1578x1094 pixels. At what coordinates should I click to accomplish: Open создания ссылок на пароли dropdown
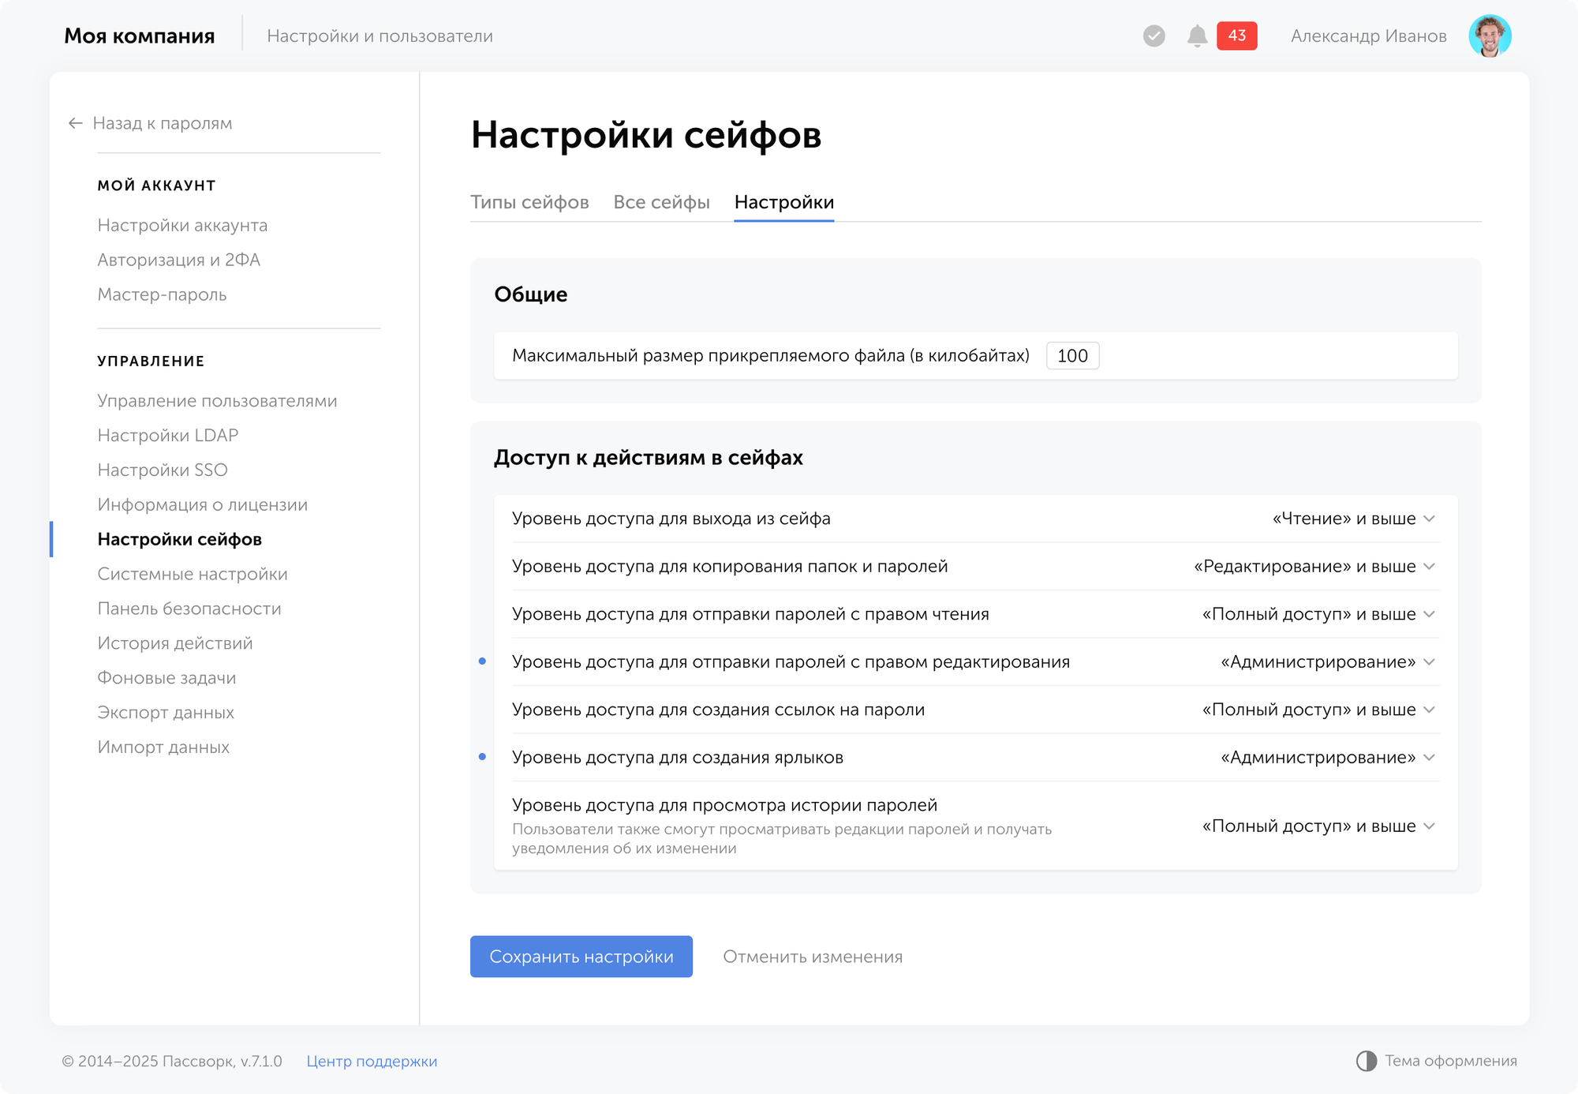click(1318, 710)
